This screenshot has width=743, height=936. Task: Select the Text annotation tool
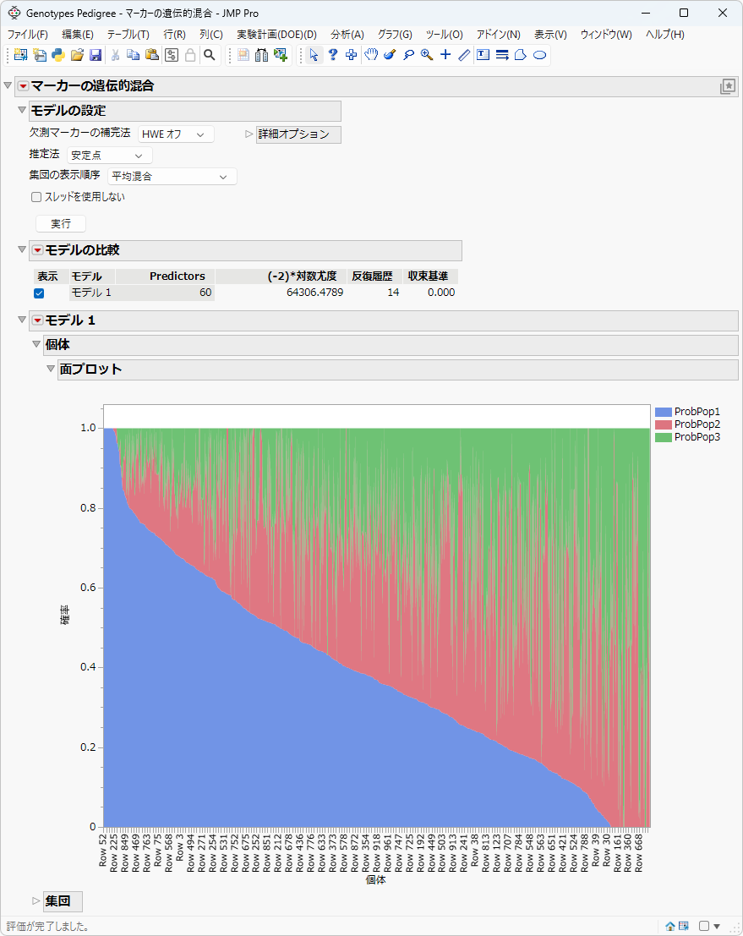(483, 55)
